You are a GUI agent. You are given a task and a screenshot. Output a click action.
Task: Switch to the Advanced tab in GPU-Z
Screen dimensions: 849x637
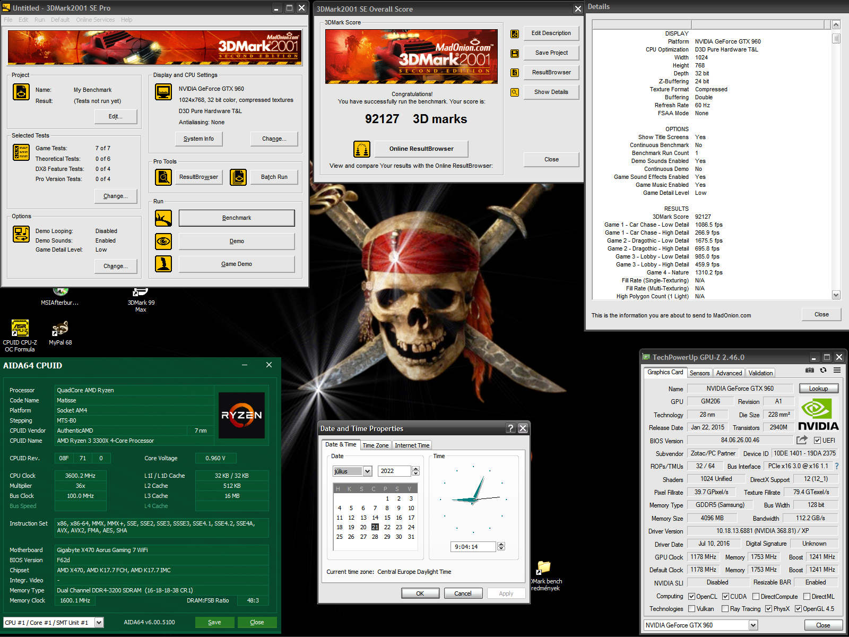[x=729, y=373]
